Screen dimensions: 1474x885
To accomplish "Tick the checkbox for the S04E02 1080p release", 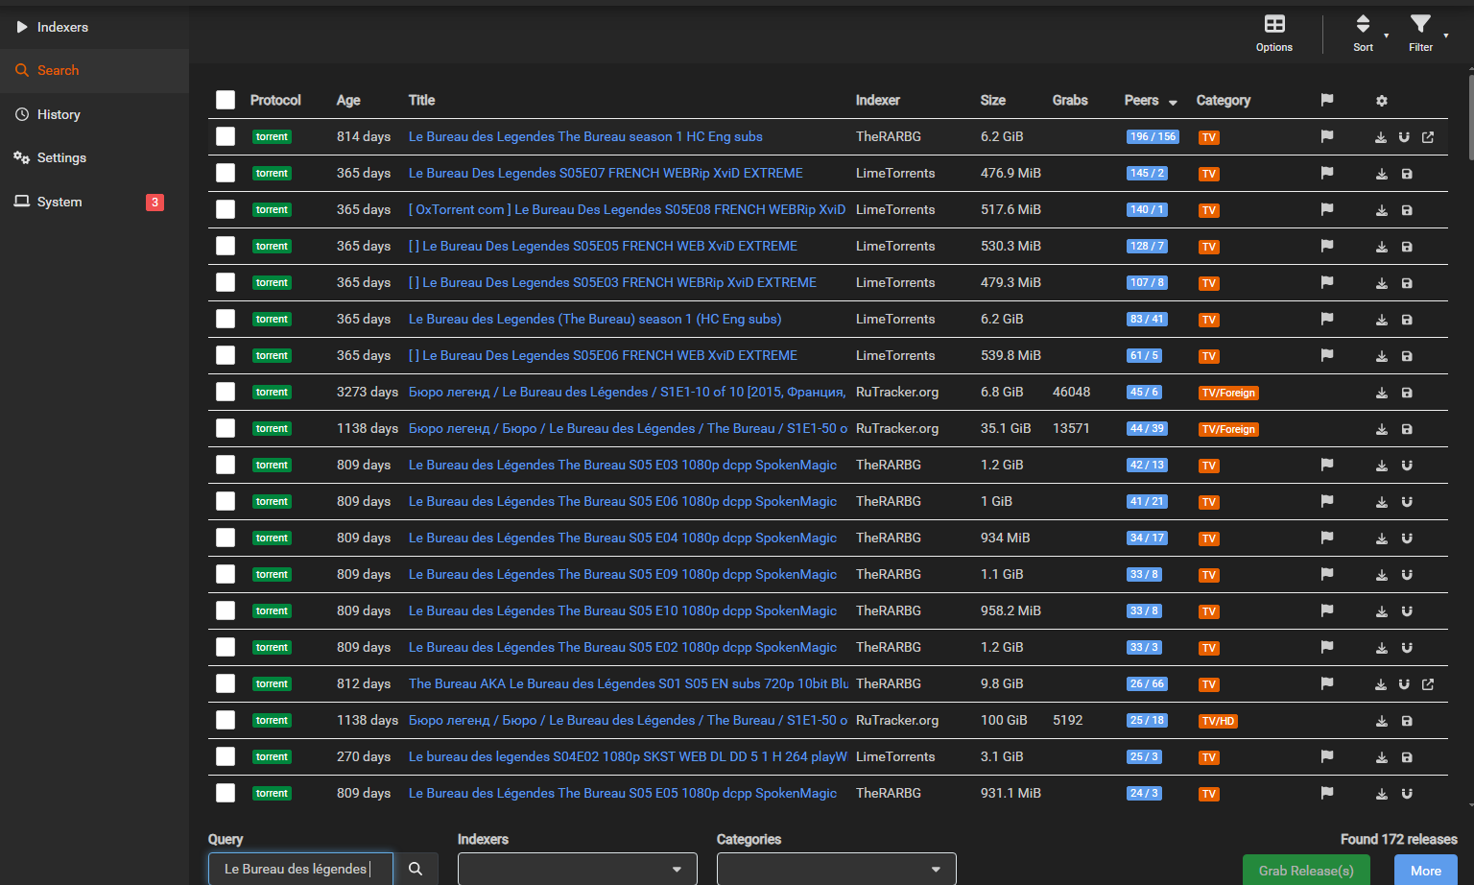I will (x=226, y=756).
